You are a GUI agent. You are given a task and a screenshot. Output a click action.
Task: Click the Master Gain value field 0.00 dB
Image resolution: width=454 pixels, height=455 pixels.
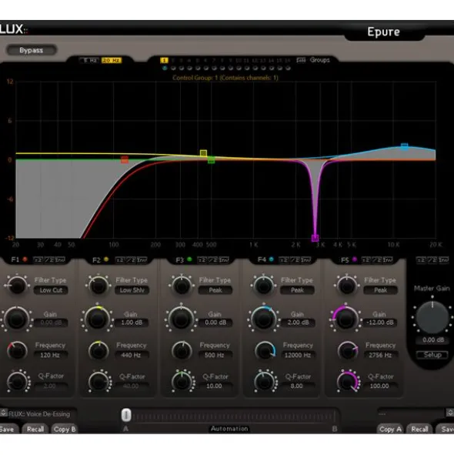[x=432, y=340]
